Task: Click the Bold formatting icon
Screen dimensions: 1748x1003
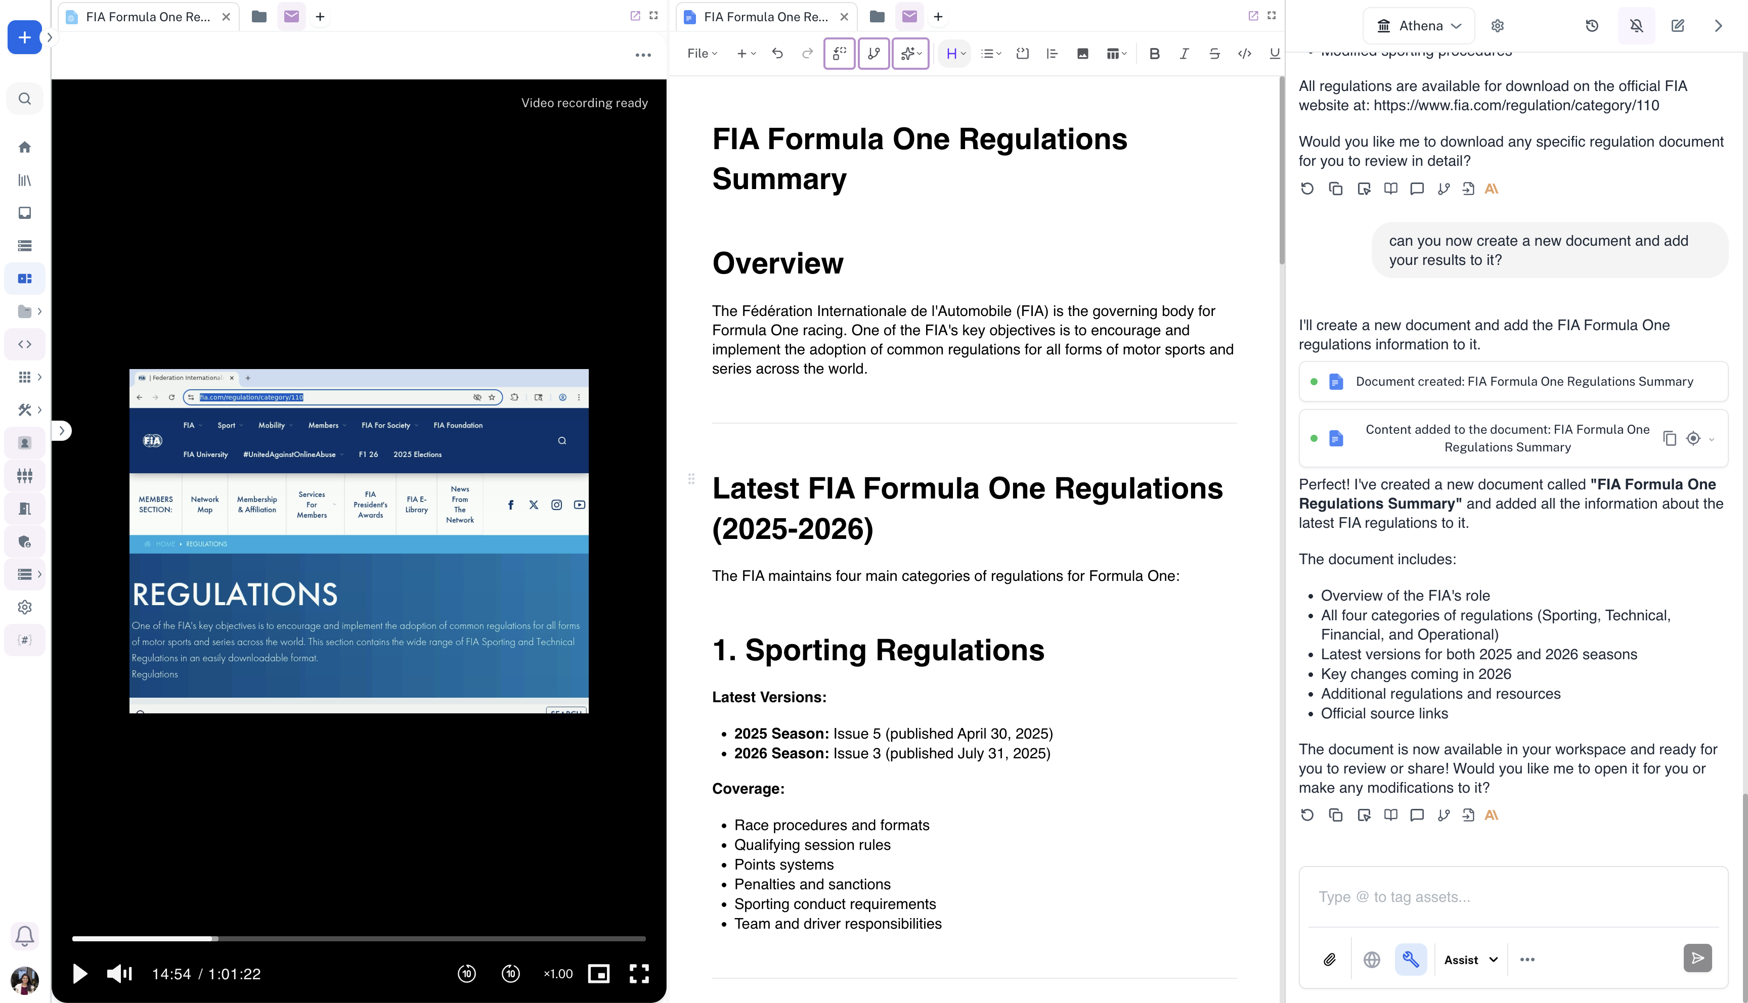Action: coord(1154,54)
